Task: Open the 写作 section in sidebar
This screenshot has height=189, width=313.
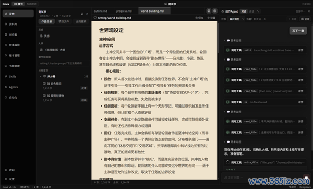Action: coord(18,14)
